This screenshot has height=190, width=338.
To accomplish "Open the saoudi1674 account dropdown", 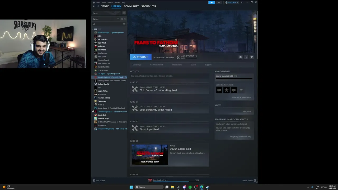I will click(233, 2).
